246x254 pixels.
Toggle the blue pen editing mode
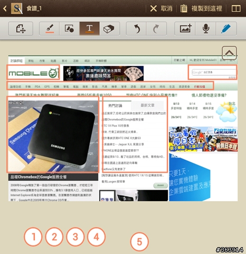[226, 29]
